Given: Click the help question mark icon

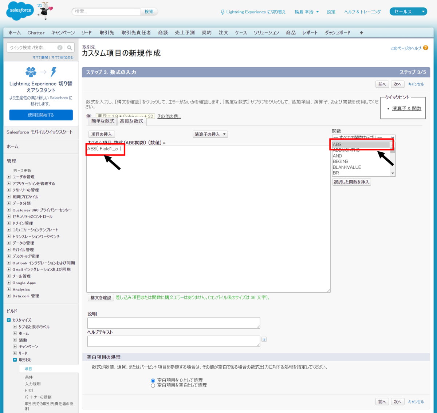Looking at the screenshot, I should pyautogui.click(x=426, y=48).
